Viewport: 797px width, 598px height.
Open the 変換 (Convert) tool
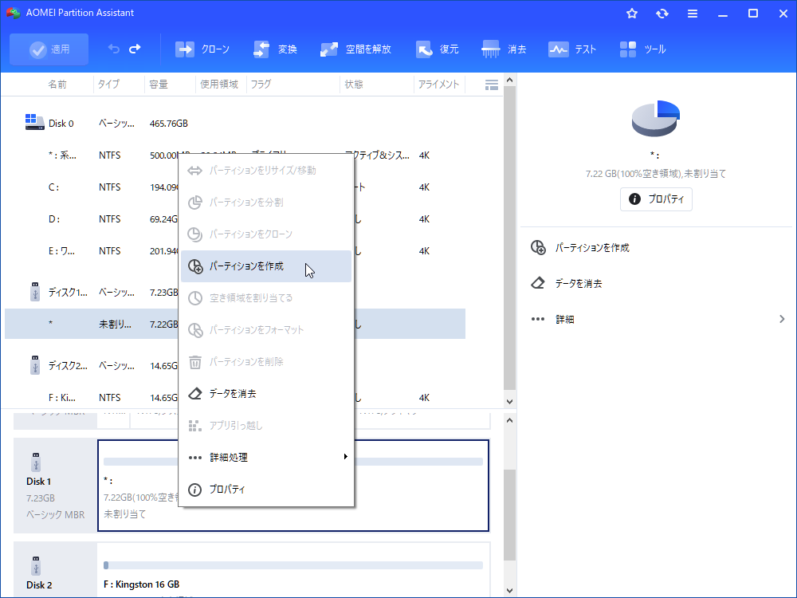point(261,49)
